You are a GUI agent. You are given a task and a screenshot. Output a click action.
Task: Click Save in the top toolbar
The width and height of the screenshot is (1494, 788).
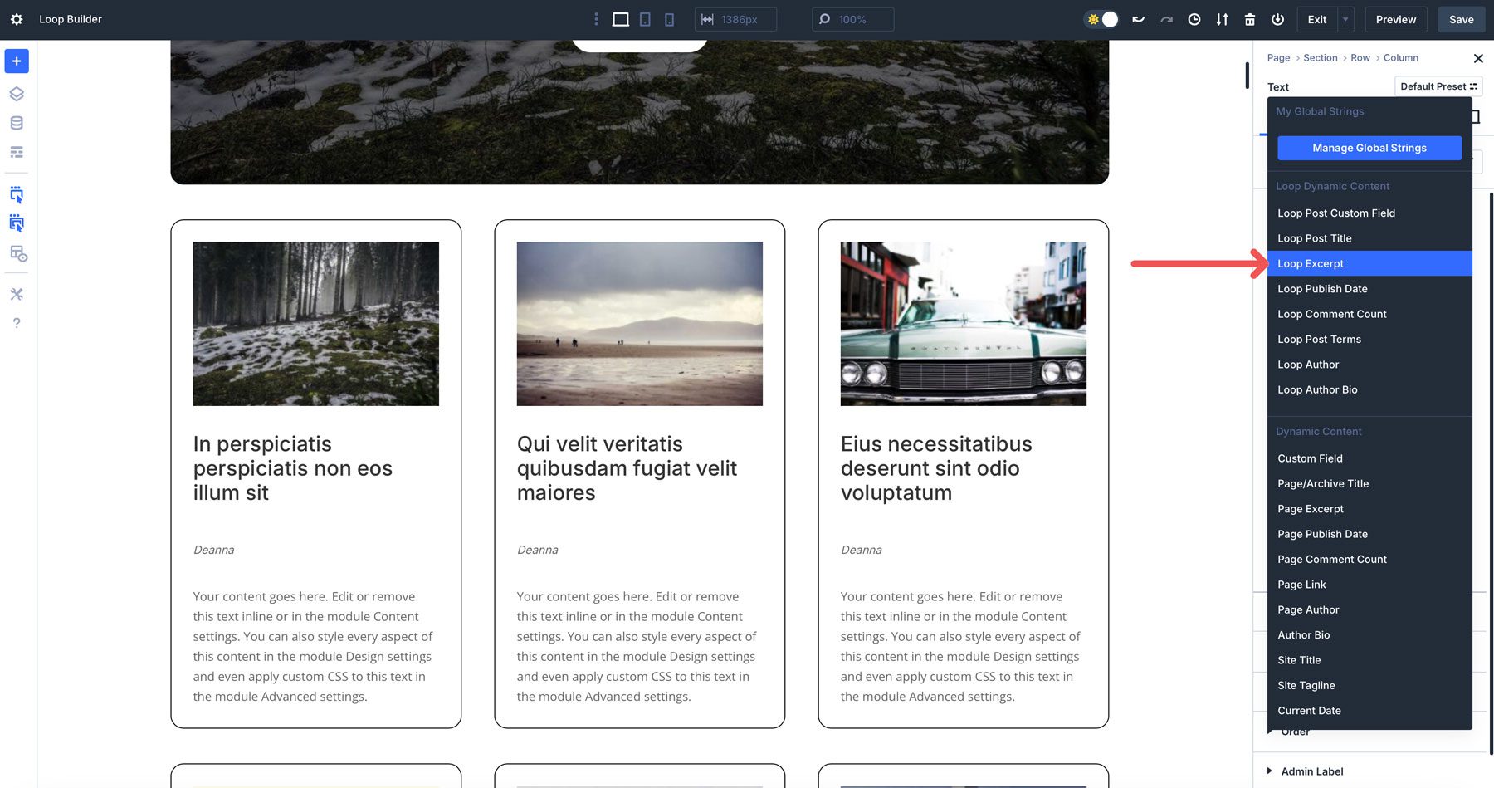(1461, 18)
